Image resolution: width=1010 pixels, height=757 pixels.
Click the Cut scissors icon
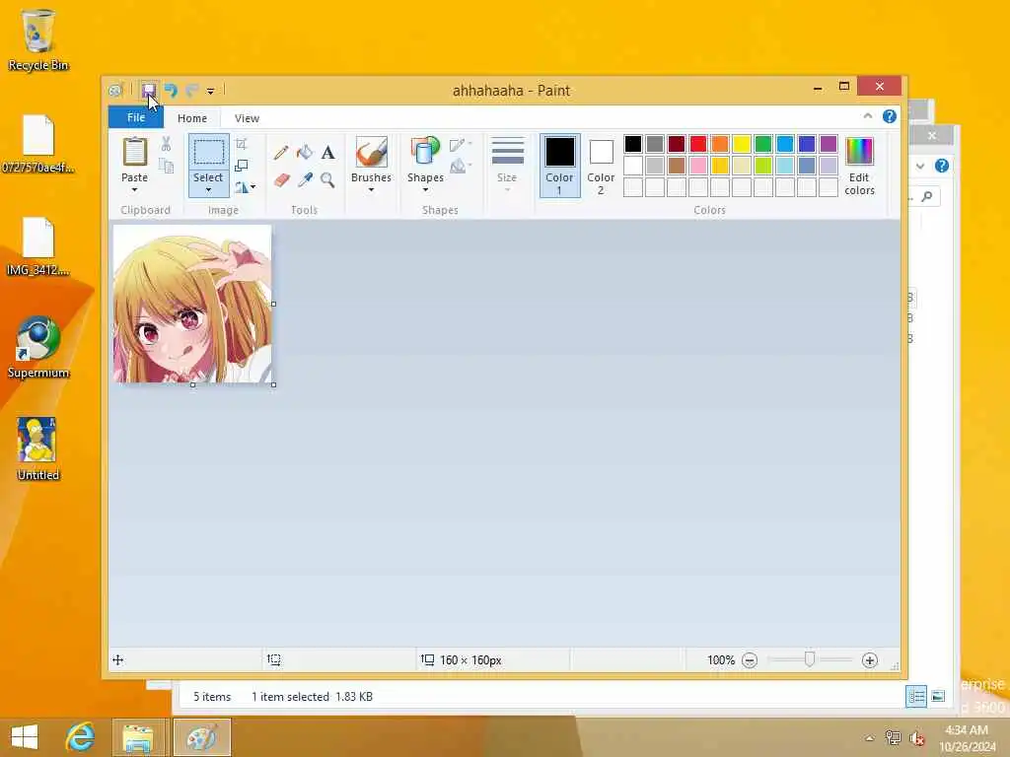pyautogui.click(x=166, y=144)
